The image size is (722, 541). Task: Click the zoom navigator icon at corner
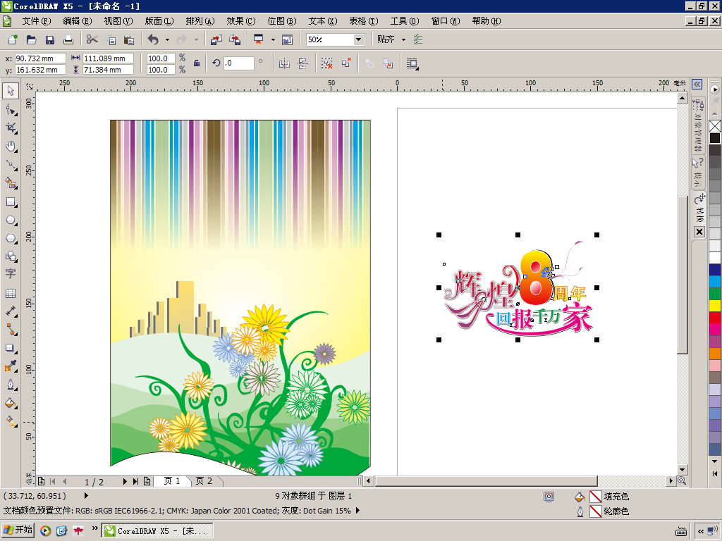point(683,480)
